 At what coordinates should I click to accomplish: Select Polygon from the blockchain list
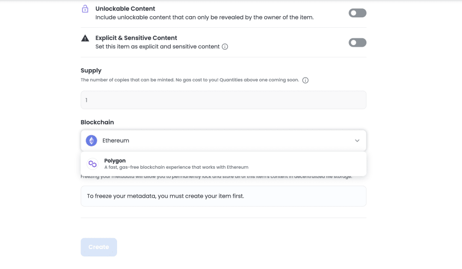[115, 160]
